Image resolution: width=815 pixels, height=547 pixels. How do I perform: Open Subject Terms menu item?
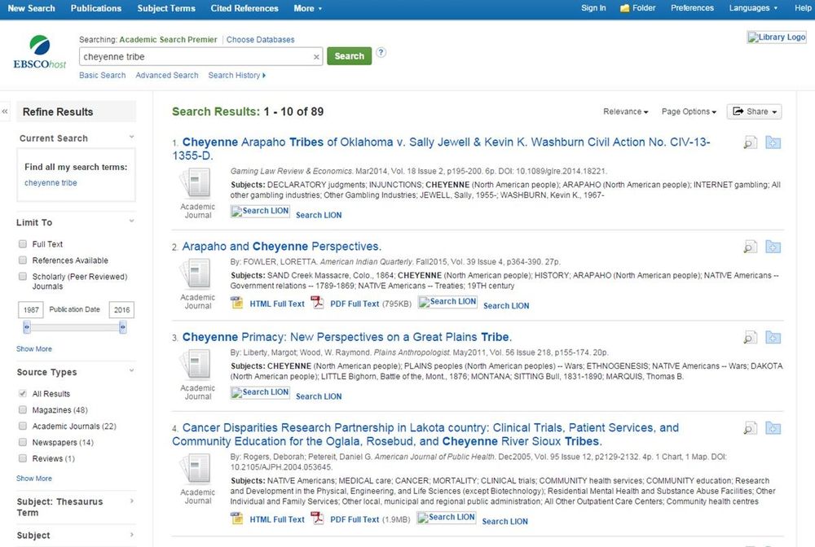click(166, 9)
